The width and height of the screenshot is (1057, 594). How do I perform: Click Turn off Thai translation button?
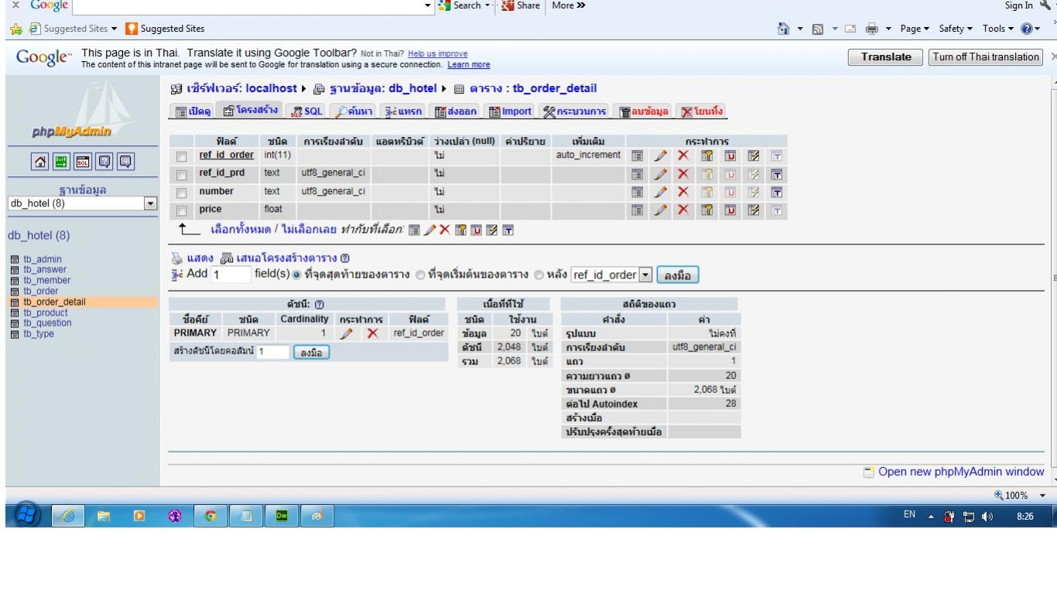point(986,57)
